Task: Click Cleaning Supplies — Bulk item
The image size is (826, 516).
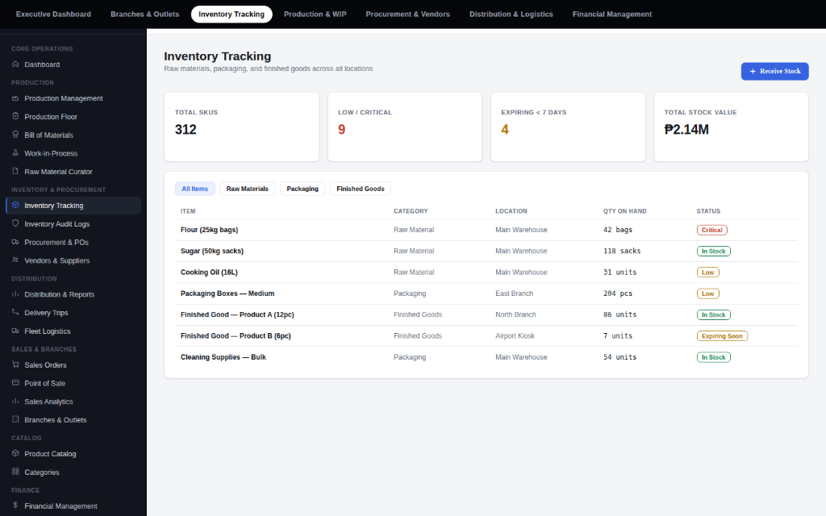Action: coord(223,357)
